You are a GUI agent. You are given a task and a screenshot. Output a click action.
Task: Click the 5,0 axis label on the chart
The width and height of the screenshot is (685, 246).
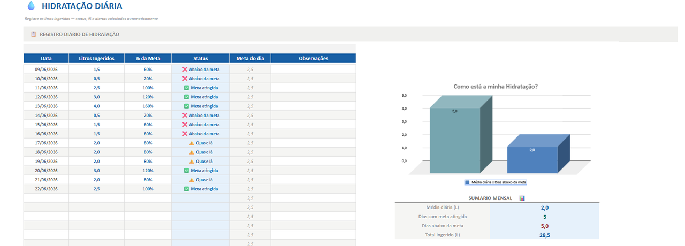404,95
